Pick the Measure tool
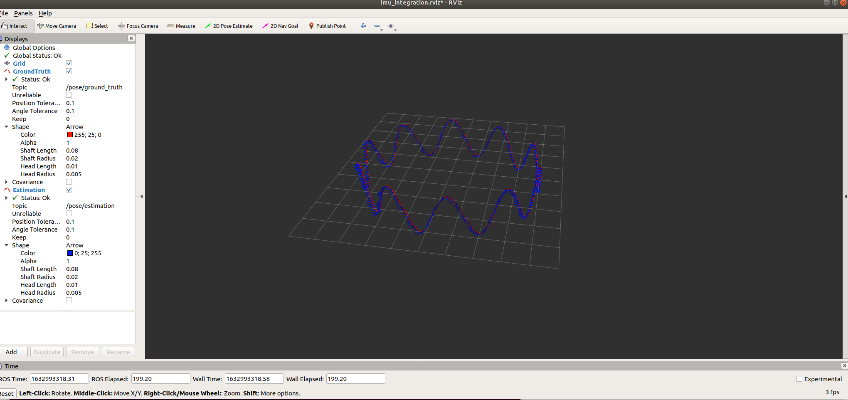 tap(181, 26)
